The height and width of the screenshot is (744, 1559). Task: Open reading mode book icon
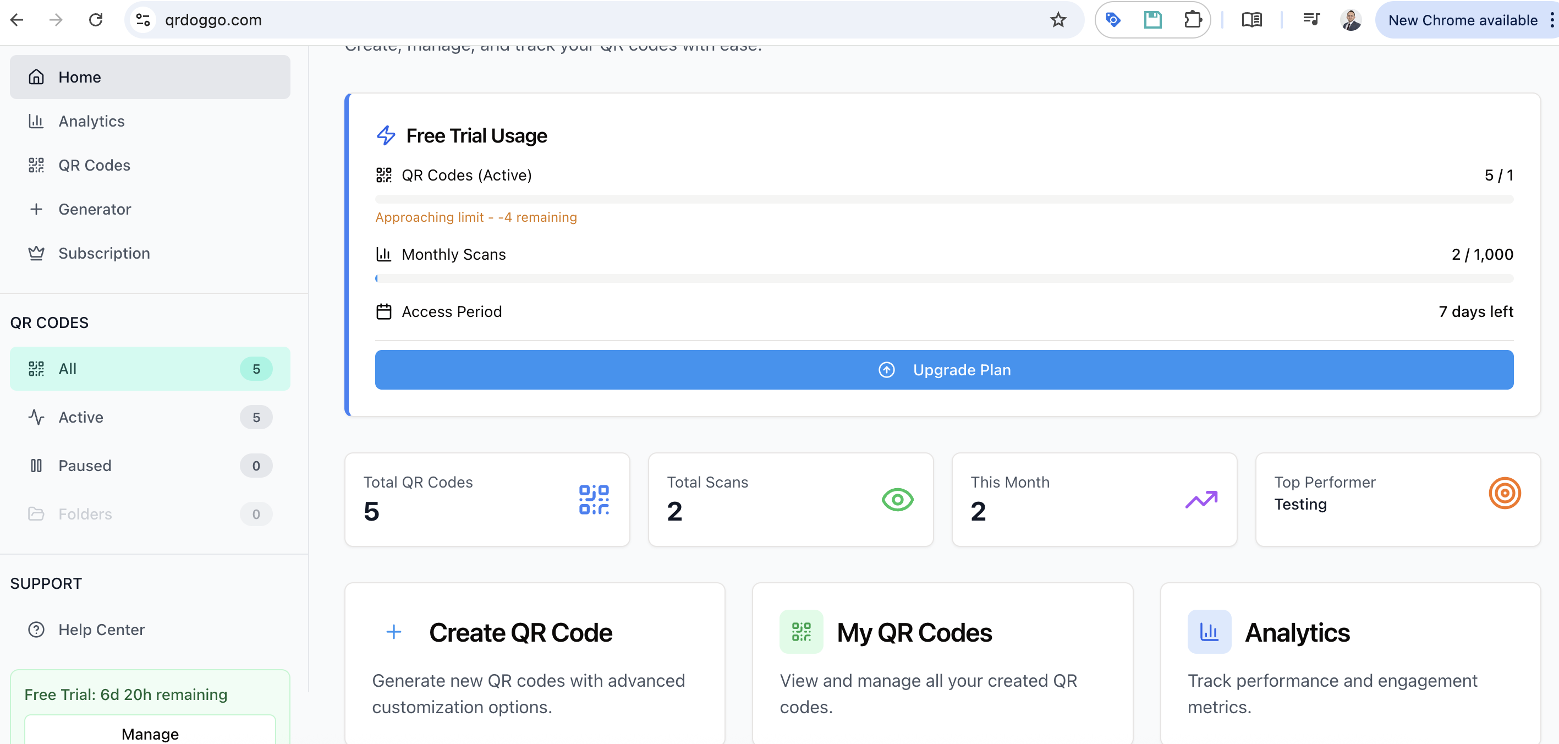click(1251, 20)
